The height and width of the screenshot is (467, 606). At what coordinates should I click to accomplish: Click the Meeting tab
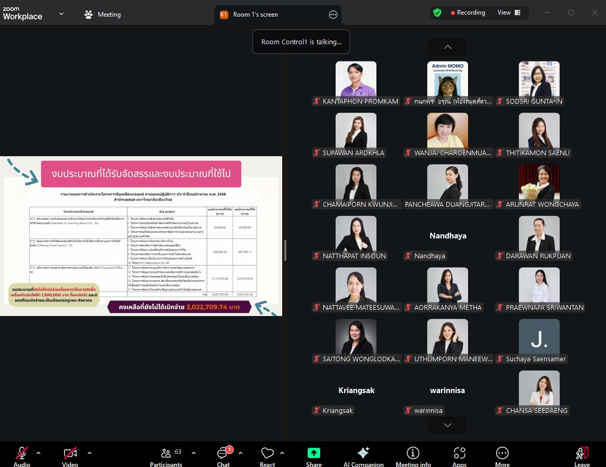point(103,15)
